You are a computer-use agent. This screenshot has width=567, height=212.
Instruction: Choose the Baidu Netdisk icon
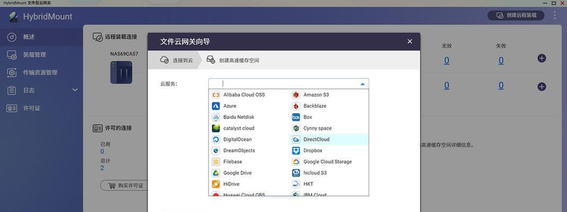[x=216, y=117]
